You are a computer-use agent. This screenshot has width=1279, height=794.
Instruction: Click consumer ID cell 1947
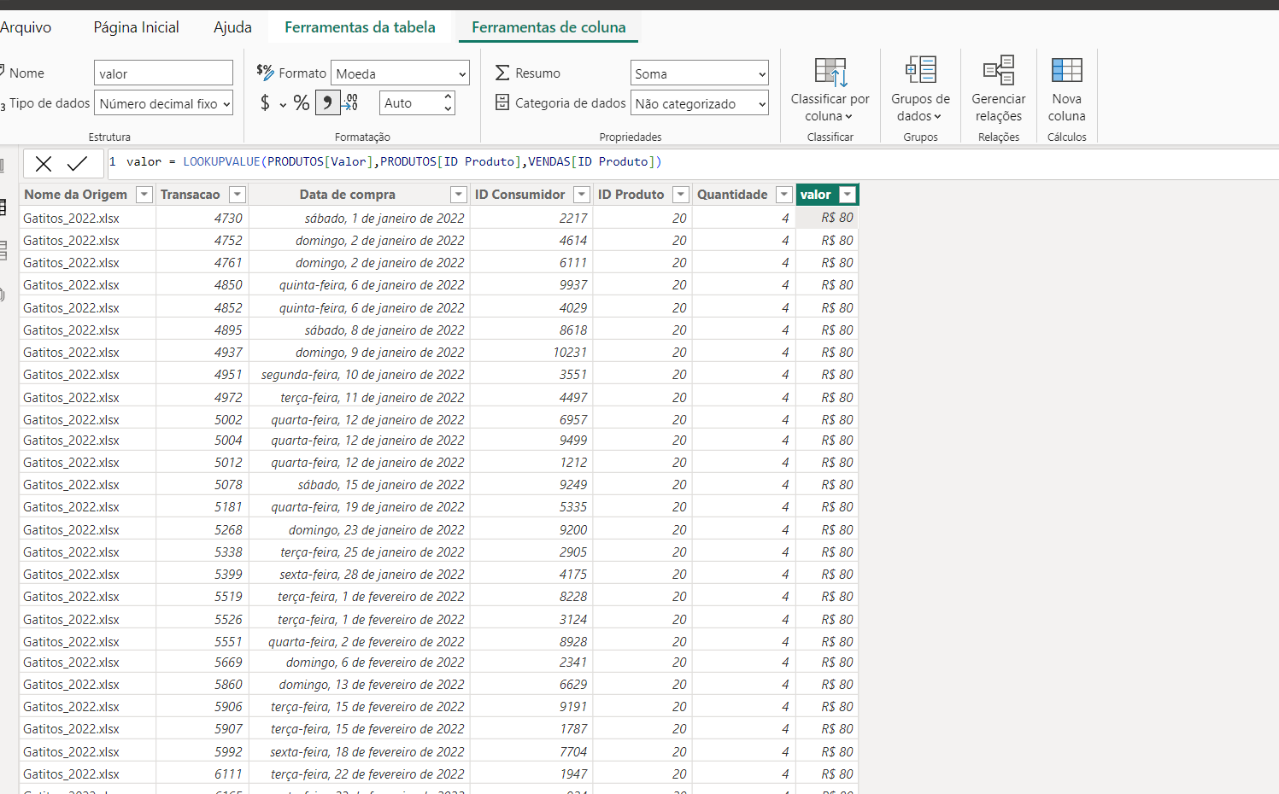pyautogui.click(x=531, y=774)
